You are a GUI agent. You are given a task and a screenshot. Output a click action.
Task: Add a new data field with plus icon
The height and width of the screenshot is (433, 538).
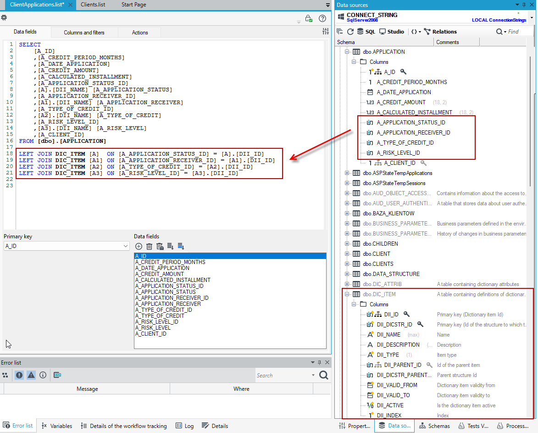pyautogui.click(x=139, y=246)
